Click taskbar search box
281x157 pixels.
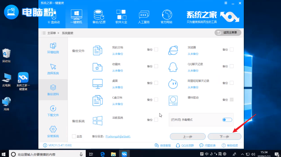47,154
